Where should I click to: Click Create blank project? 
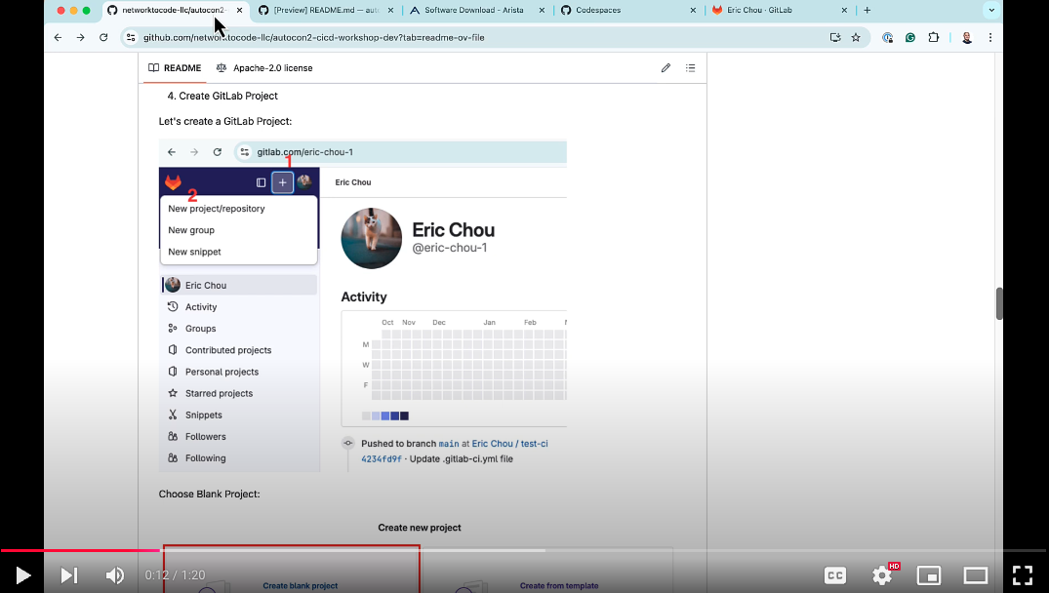300,585
